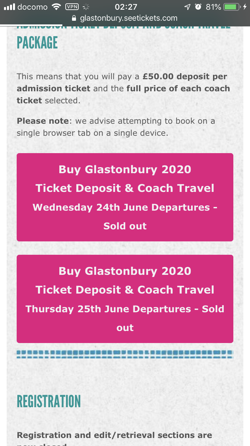Tap the green battery icon

pos(232,7)
